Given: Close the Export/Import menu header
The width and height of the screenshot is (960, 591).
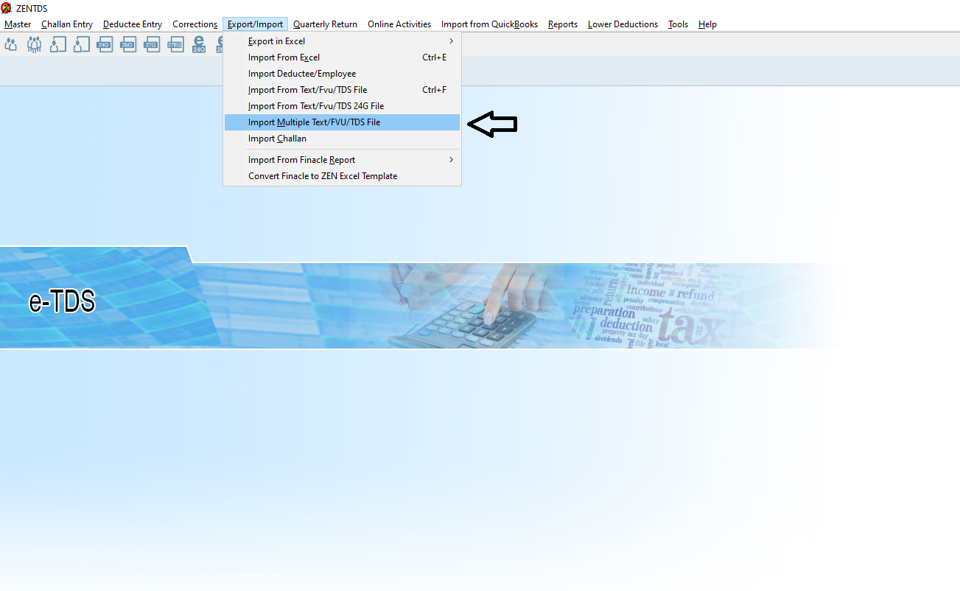Looking at the screenshot, I should [x=255, y=24].
